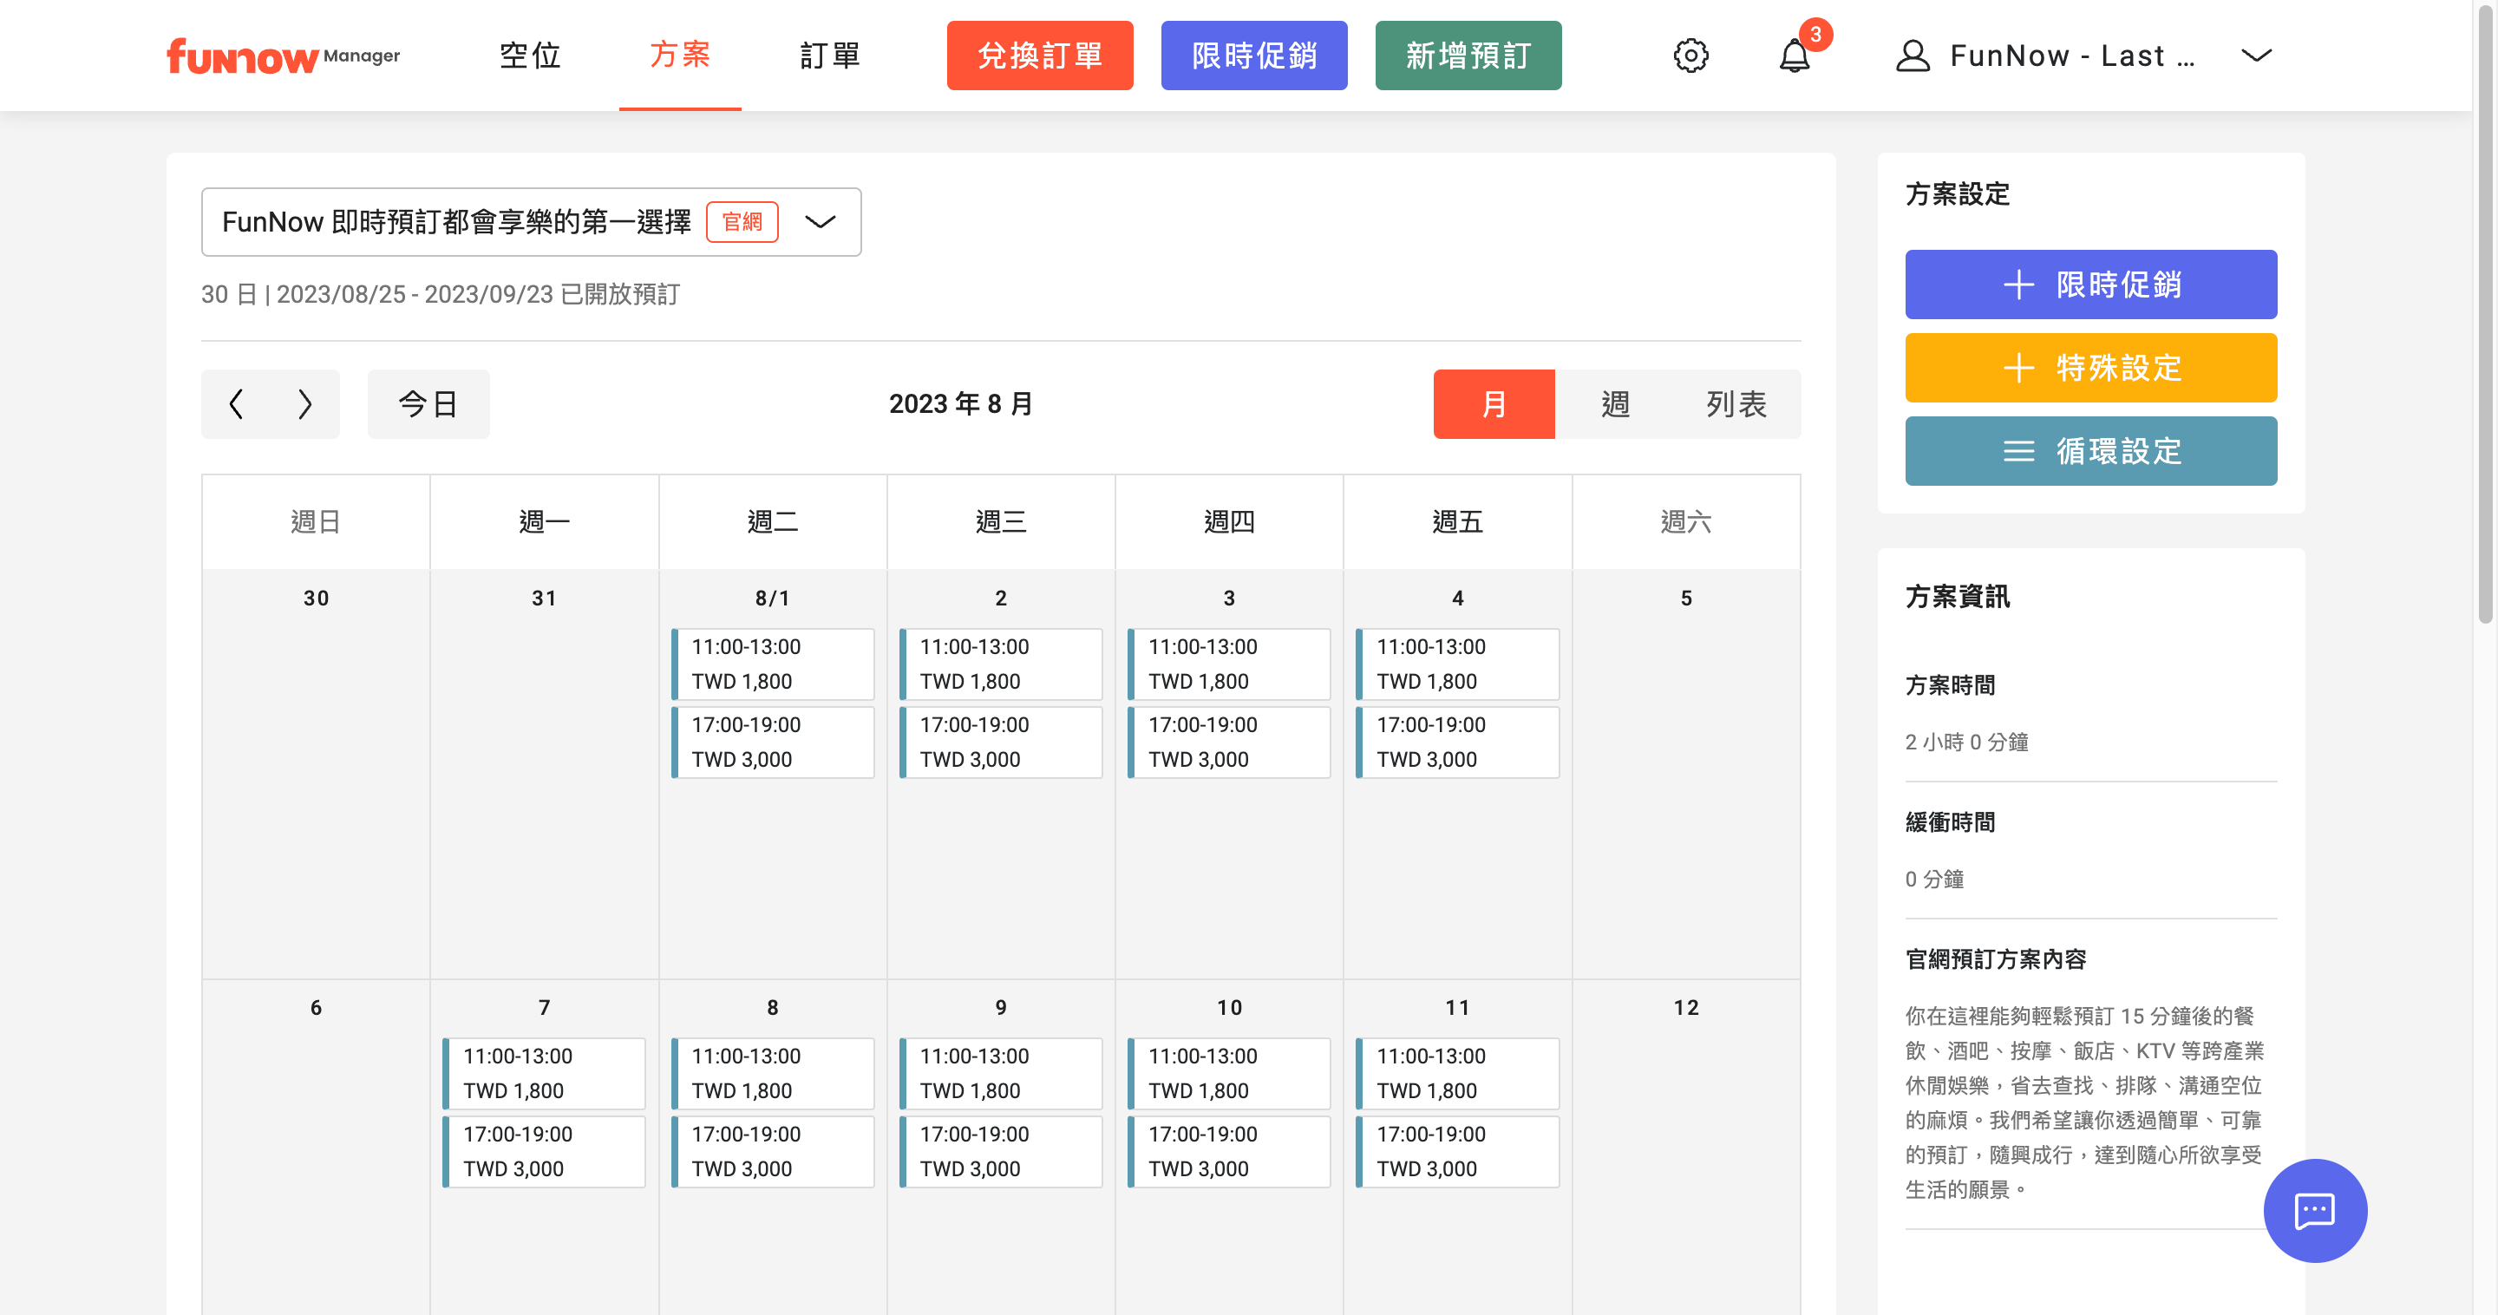Screen dimensions: 2498x1315
Task: Expand the FunNow plan selector dropdown
Action: click(821, 222)
